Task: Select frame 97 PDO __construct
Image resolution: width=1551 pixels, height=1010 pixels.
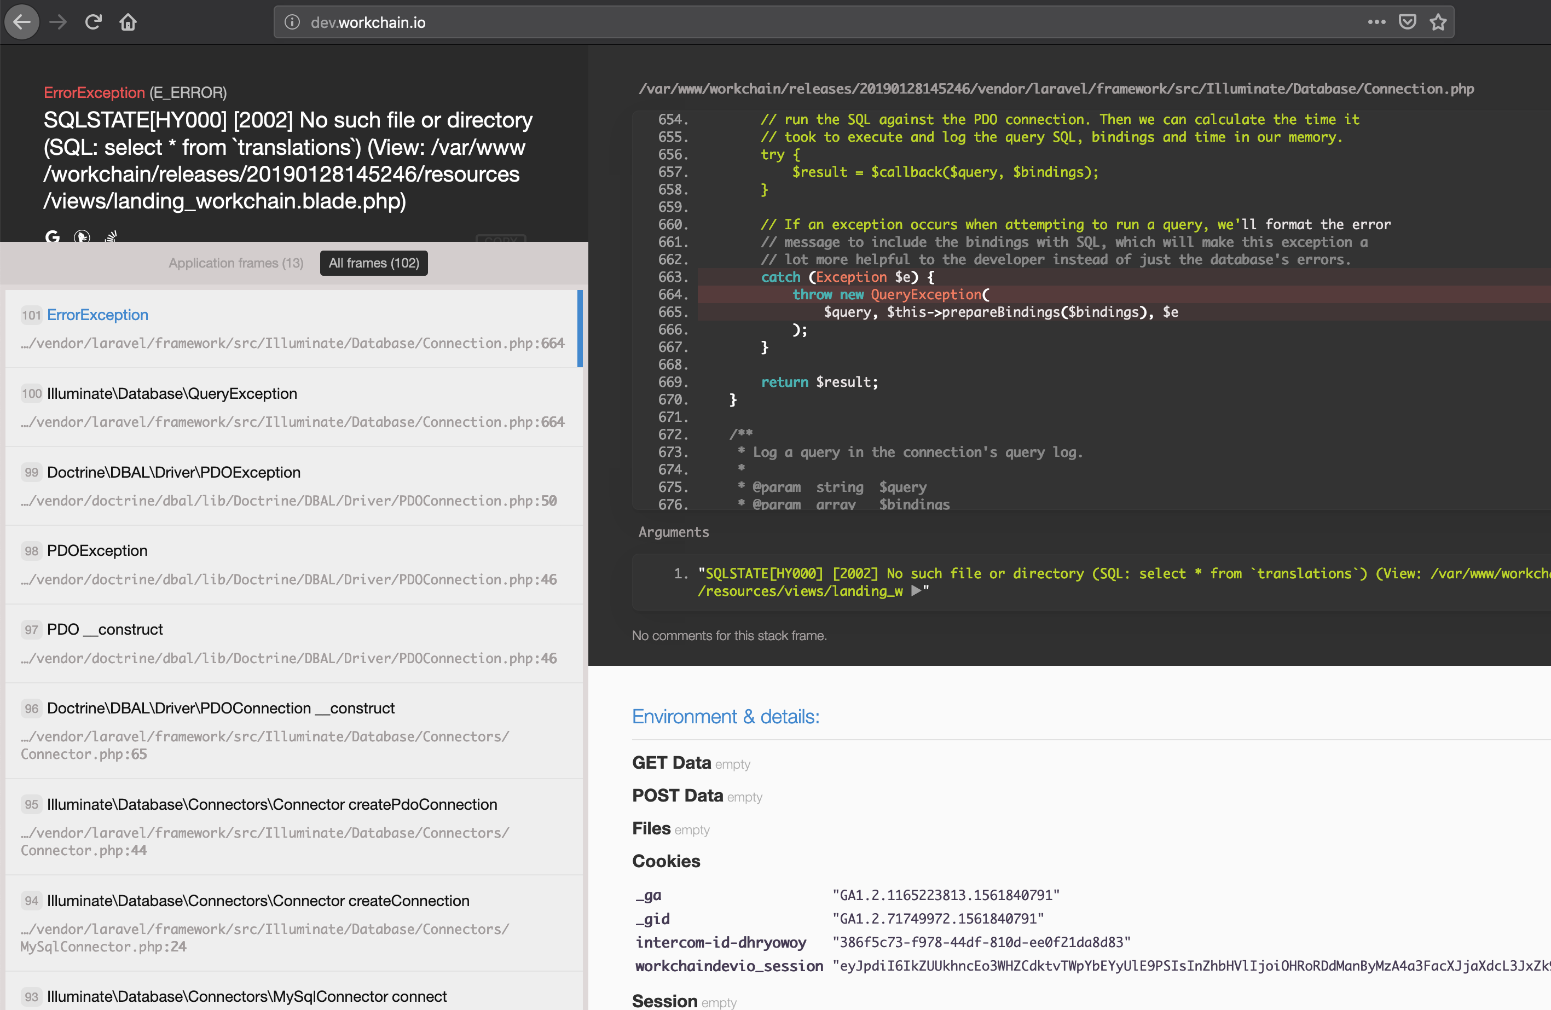Action: point(293,643)
